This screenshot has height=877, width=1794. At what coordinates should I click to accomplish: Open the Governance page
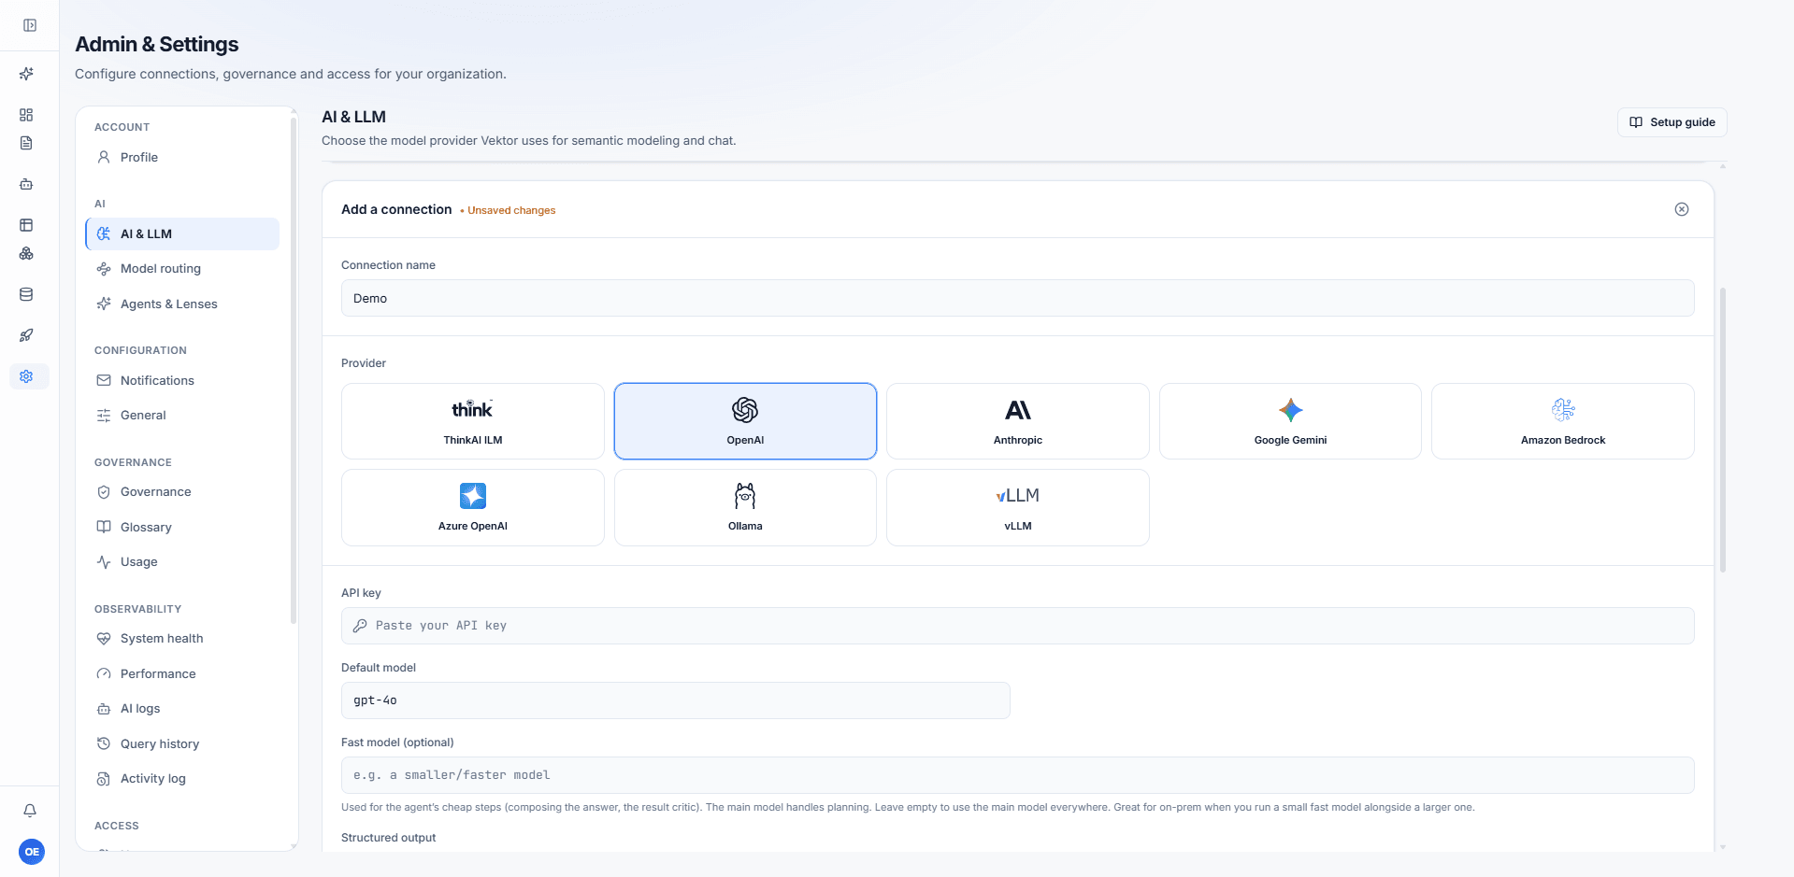coord(182,492)
